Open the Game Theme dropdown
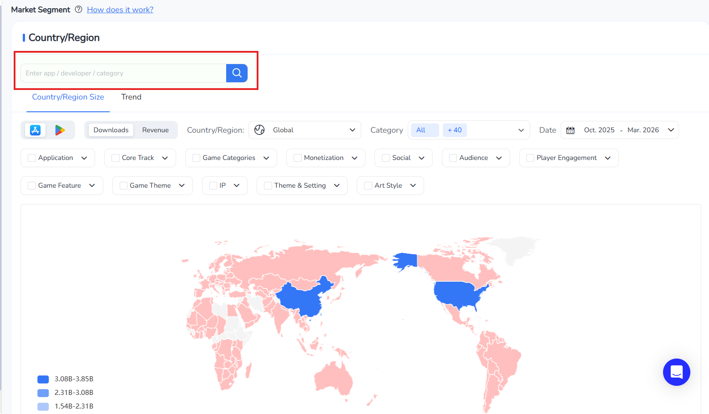The image size is (709, 414). click(182, 185)
